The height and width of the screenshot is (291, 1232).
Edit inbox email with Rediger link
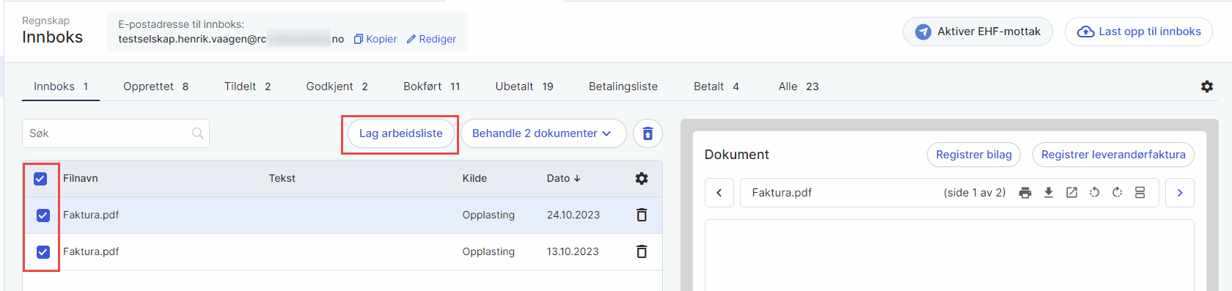click(x=431, y=39)
